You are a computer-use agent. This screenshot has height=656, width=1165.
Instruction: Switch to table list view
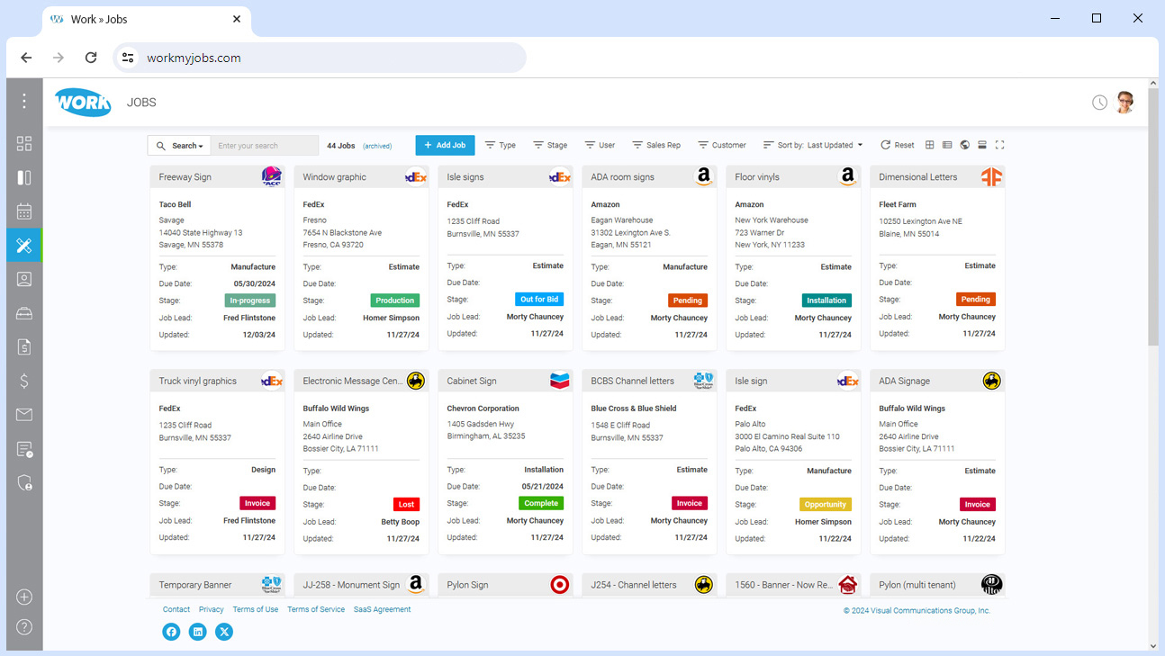[x=947, y=145]
